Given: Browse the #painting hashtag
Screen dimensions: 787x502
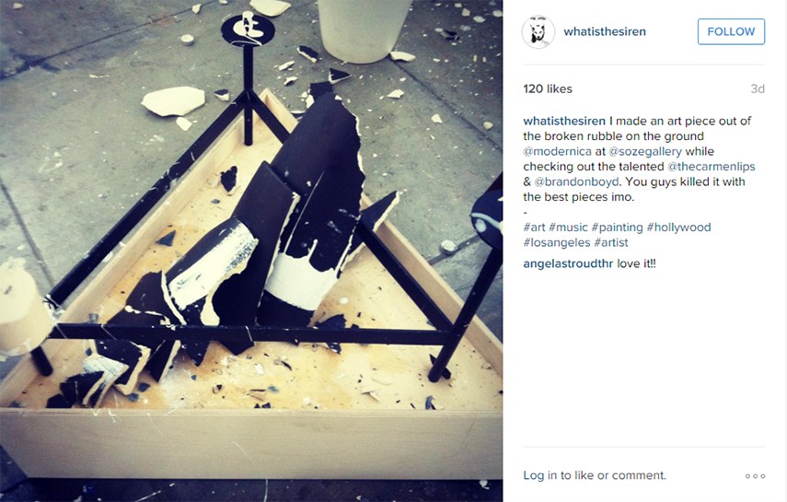Looking at the screenshot, I should click(617, 228).
